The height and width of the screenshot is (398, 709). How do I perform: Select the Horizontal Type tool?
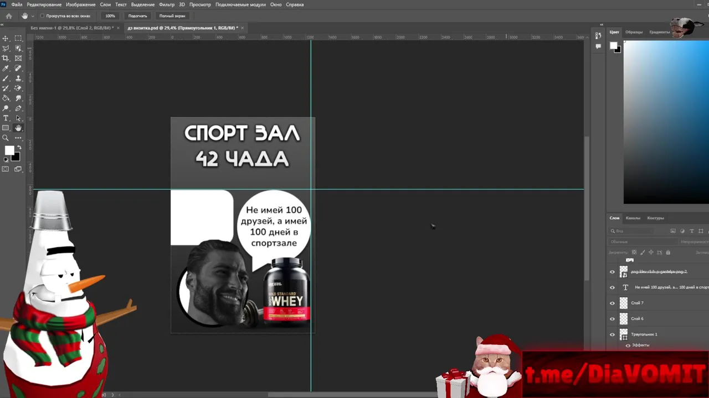pyautogui.click(x=6, y=118)
